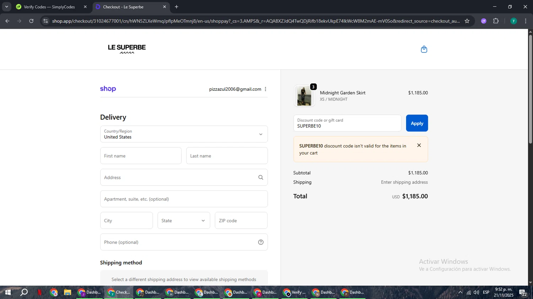Bookmark this page with the star icon

pyautogui.click(x=467, y=21)
